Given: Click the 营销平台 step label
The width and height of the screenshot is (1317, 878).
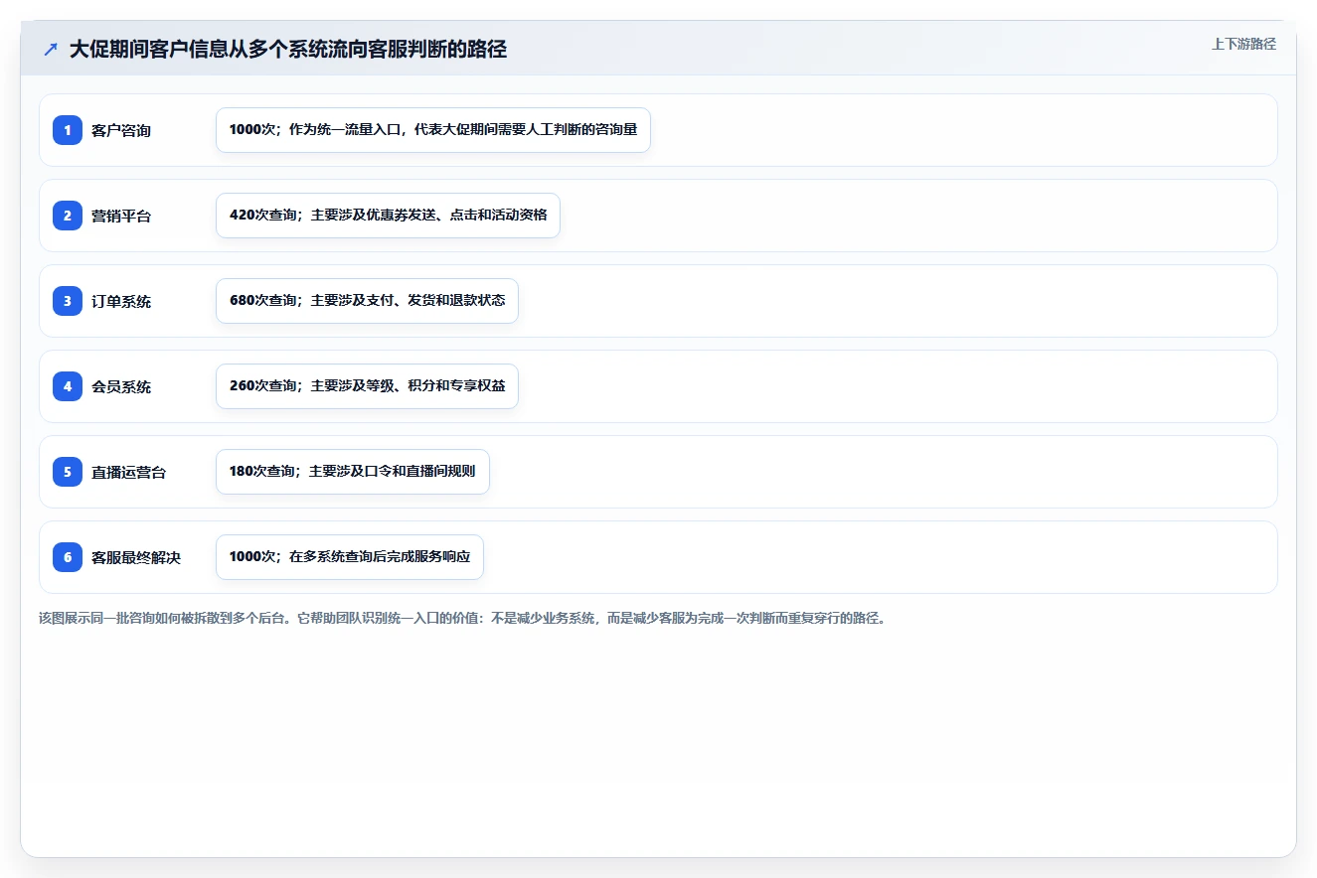Looking at the screenshot, I should click(121, 216).
